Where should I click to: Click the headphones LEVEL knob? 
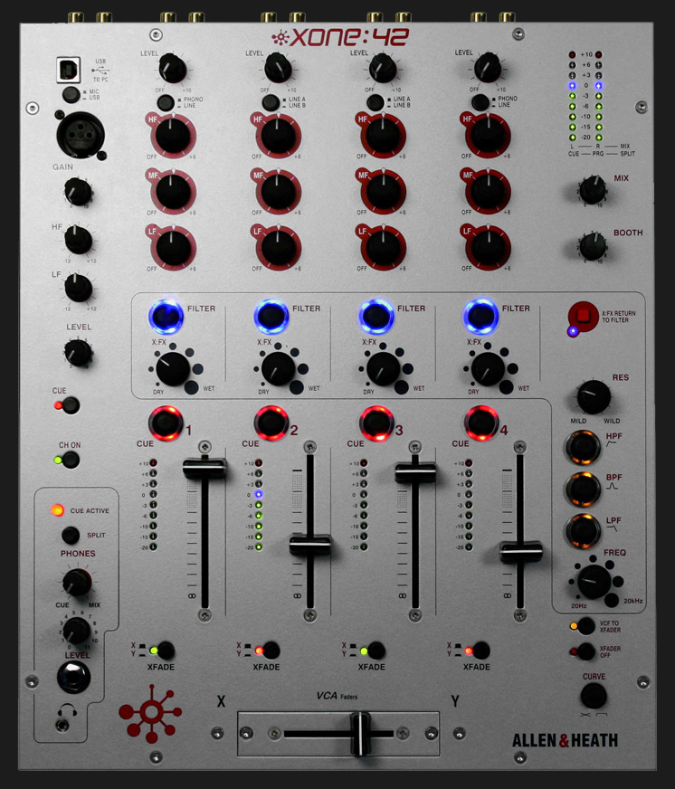click(x=77, y=631)
